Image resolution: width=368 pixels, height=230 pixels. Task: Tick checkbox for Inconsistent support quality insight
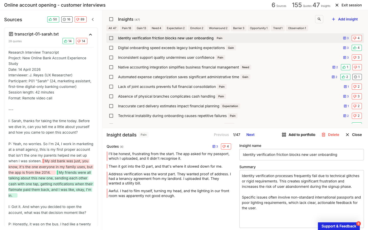(x=111, y=57)
